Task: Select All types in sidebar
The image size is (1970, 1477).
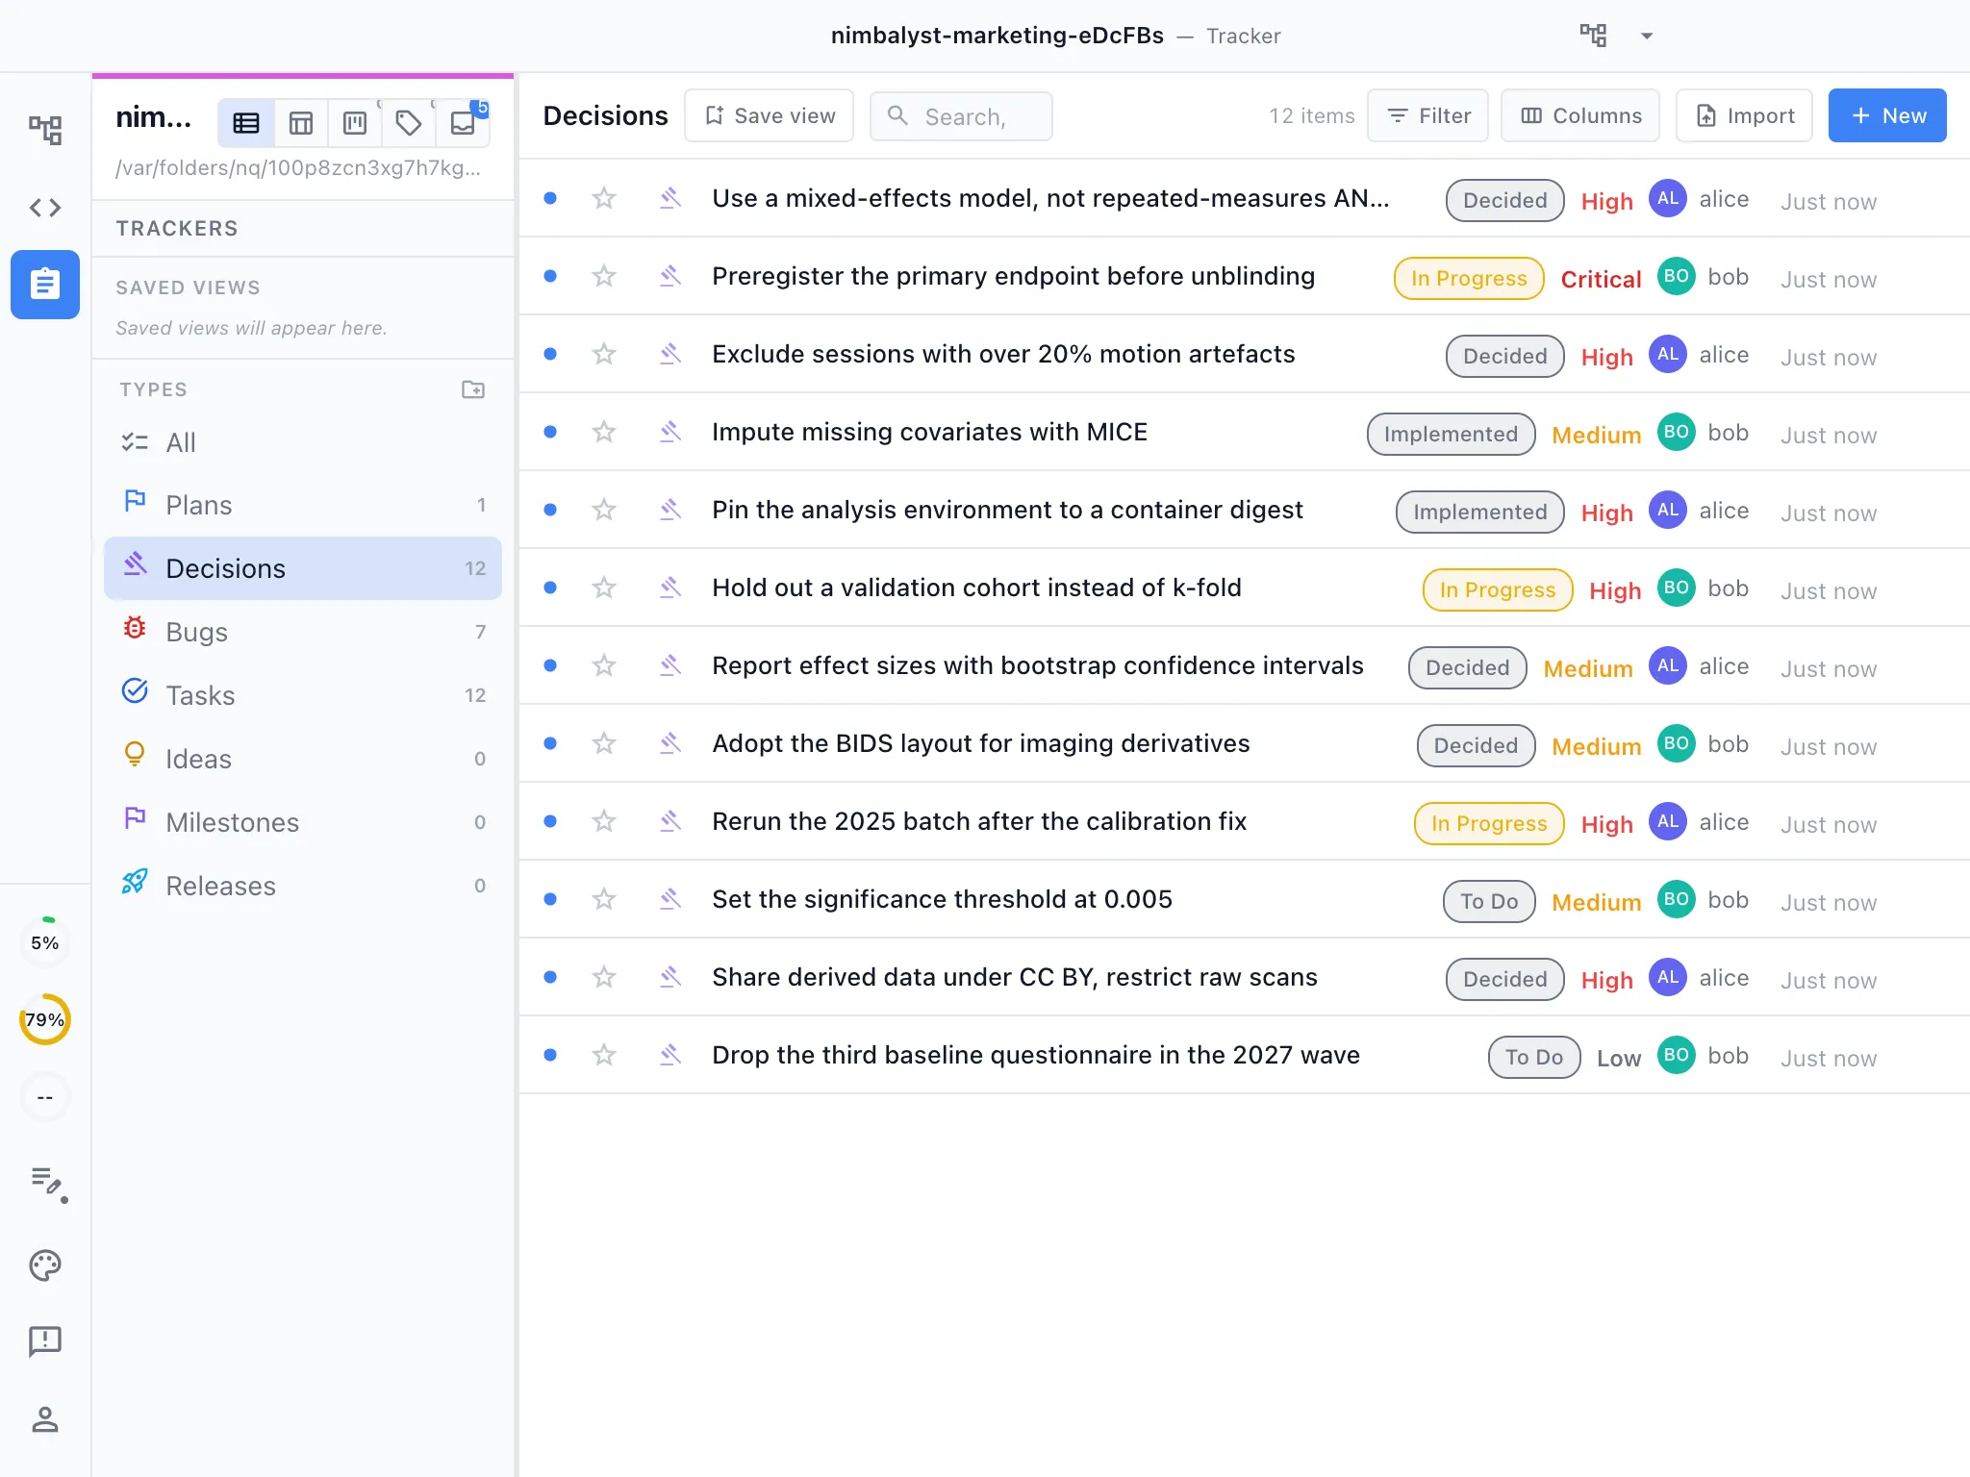Action: click(x=303, y=442)
